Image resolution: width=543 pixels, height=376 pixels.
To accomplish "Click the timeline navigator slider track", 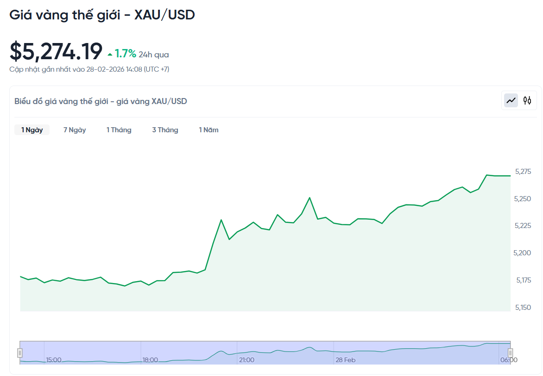I will tap(264, 353).
